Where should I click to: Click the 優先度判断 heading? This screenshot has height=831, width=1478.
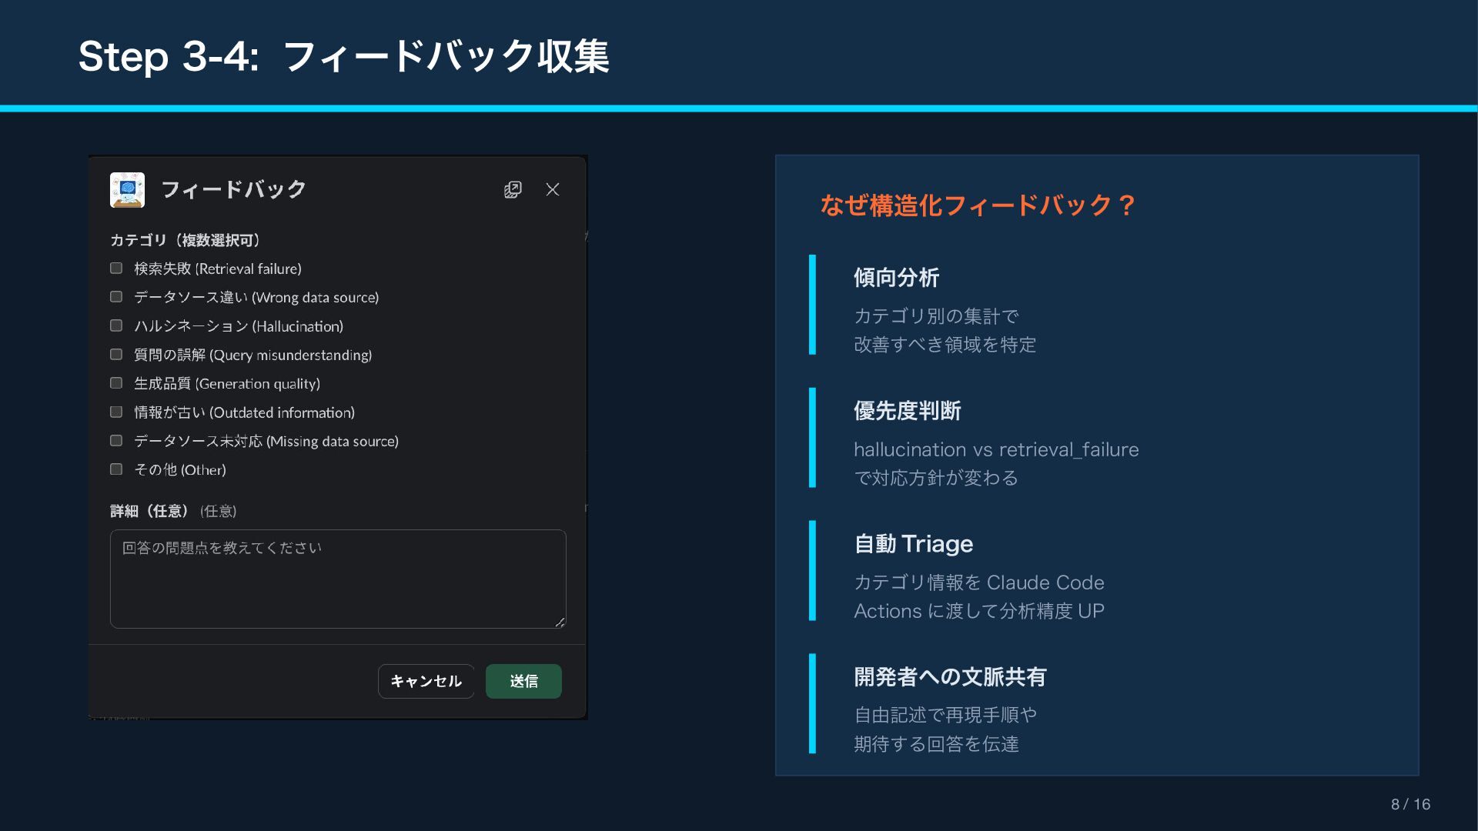(907, 411)
